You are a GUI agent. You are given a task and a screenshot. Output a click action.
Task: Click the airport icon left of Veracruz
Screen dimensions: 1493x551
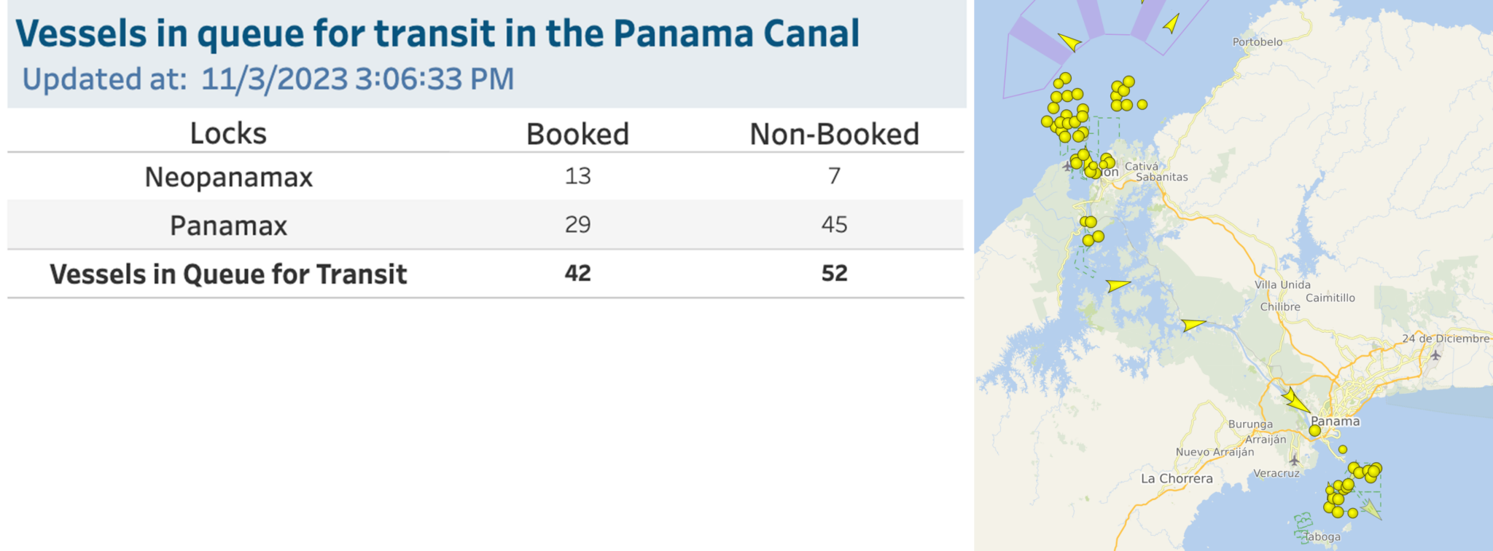tap(1294, 460)
